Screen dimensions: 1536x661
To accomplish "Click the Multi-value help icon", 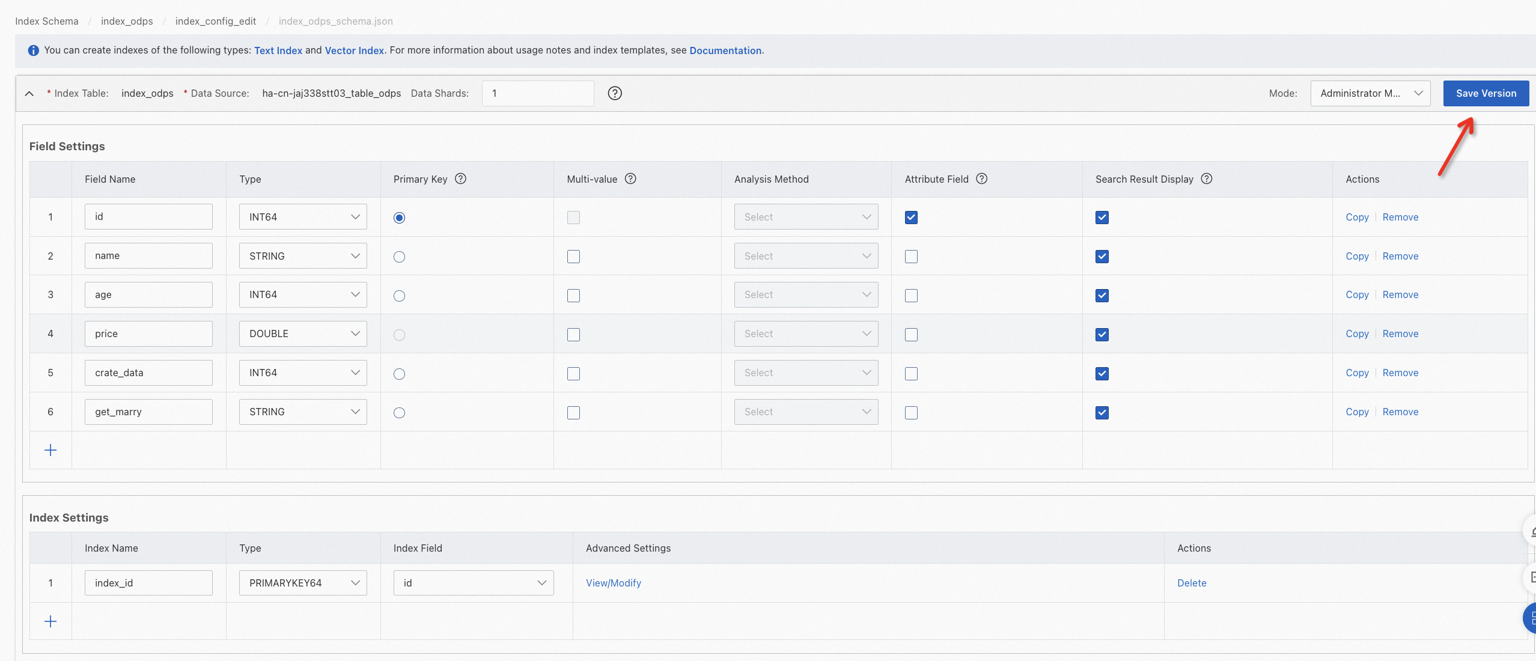I will point(630,178).
